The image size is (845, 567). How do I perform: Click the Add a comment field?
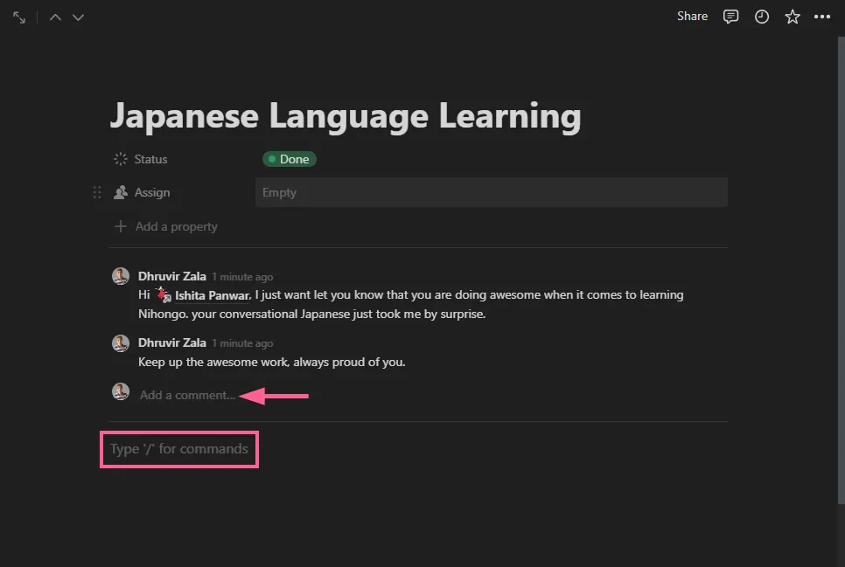[x=187, y=395]
